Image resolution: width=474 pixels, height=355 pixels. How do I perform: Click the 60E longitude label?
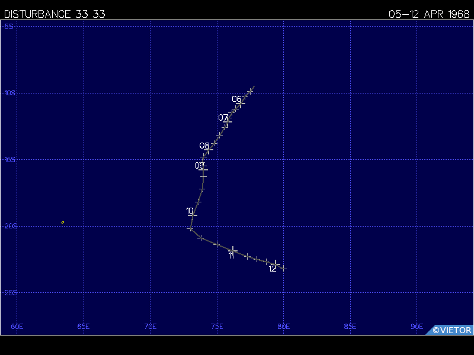[17, 327]
